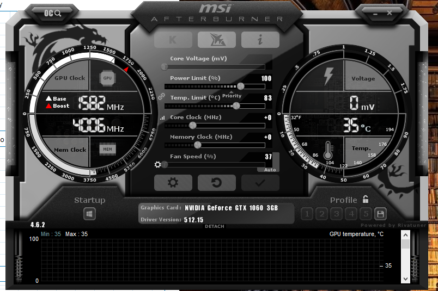Viewport: 438px width, 291px height.
Task: Toggle the link icon between power and temp limits
Action: [161, 96]
